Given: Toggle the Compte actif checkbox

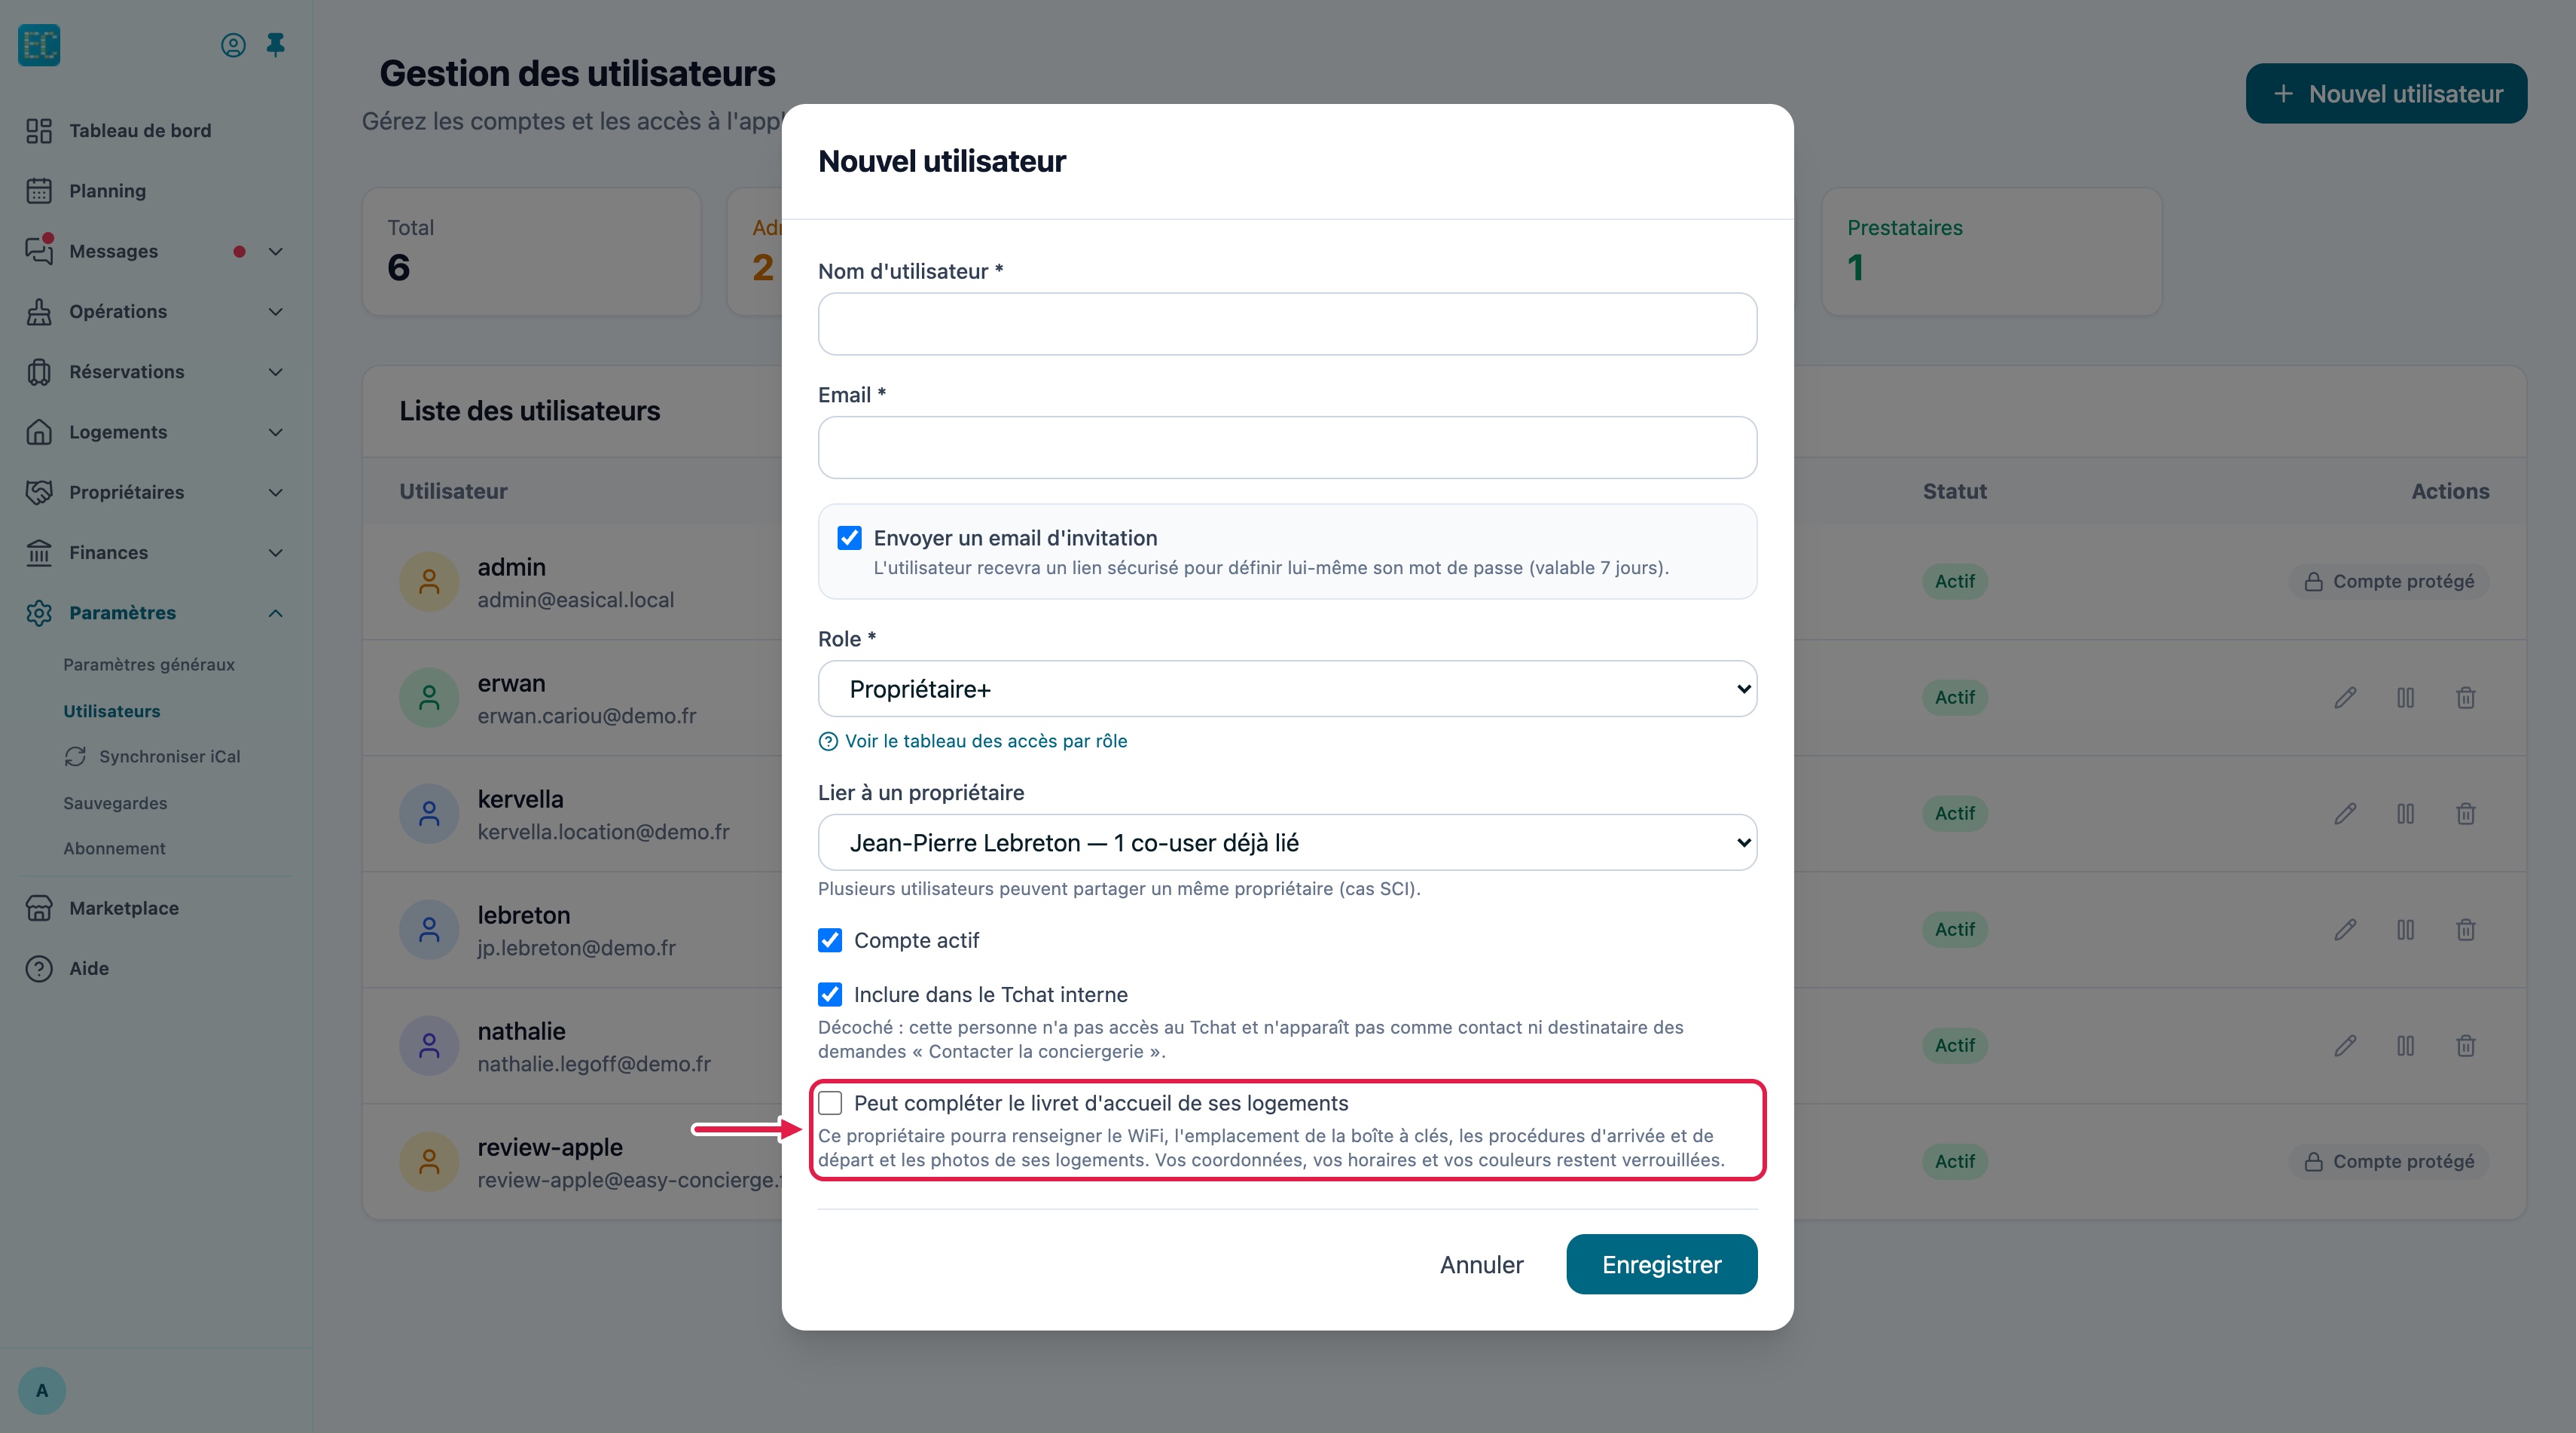Looking at the screenshot, I should [x=830, y=940].
